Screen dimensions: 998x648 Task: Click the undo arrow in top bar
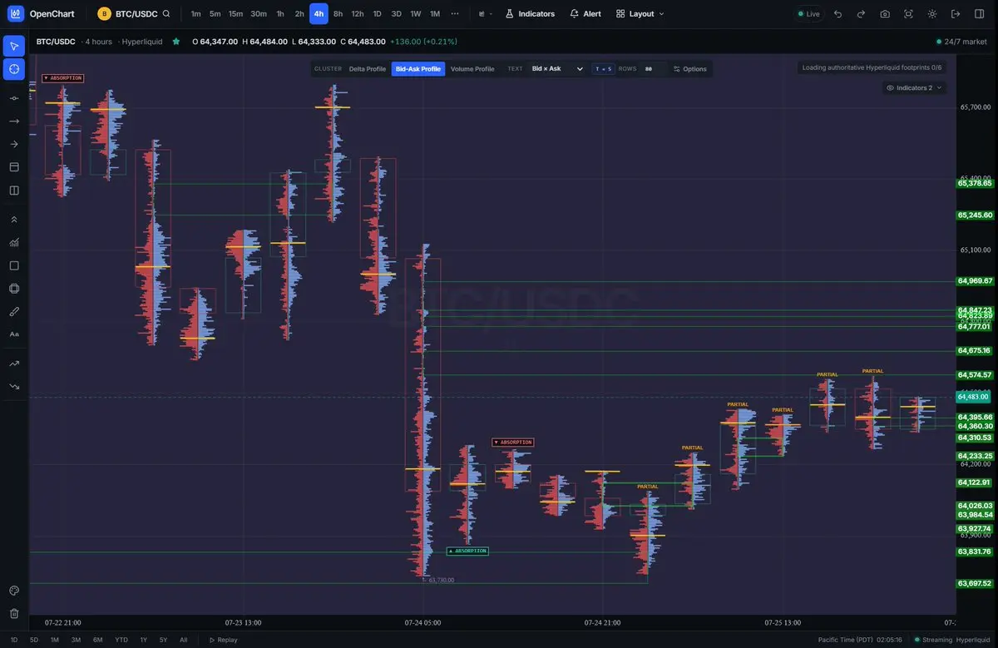click(x=837, y=13)
